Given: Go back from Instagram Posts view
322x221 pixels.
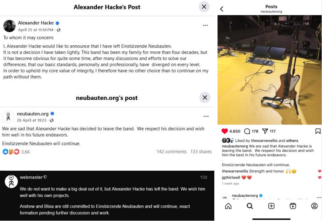Looking at the screenshot, I should pyautogui.click(x=221, y=9).
